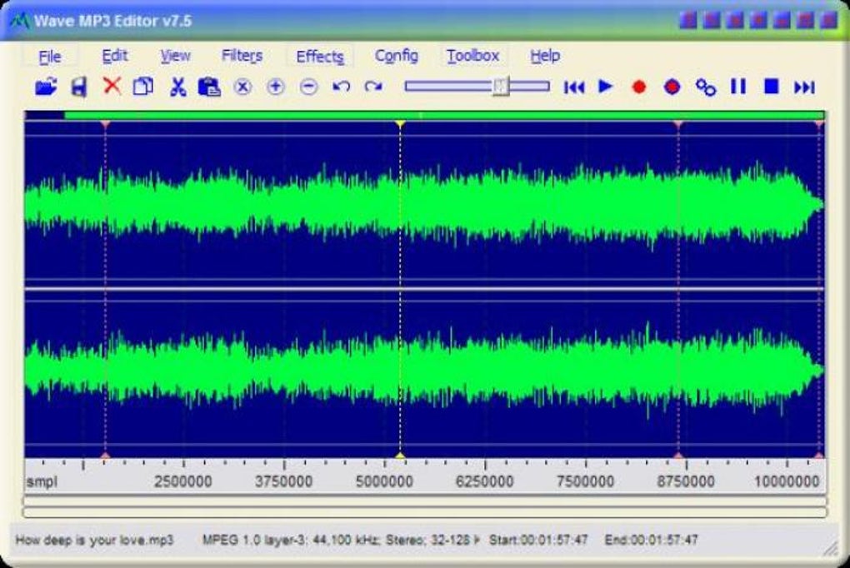The height and width of the screenshot is (568, 850).
Task: Click the Open file folder icon
Action: pos(46,87)
